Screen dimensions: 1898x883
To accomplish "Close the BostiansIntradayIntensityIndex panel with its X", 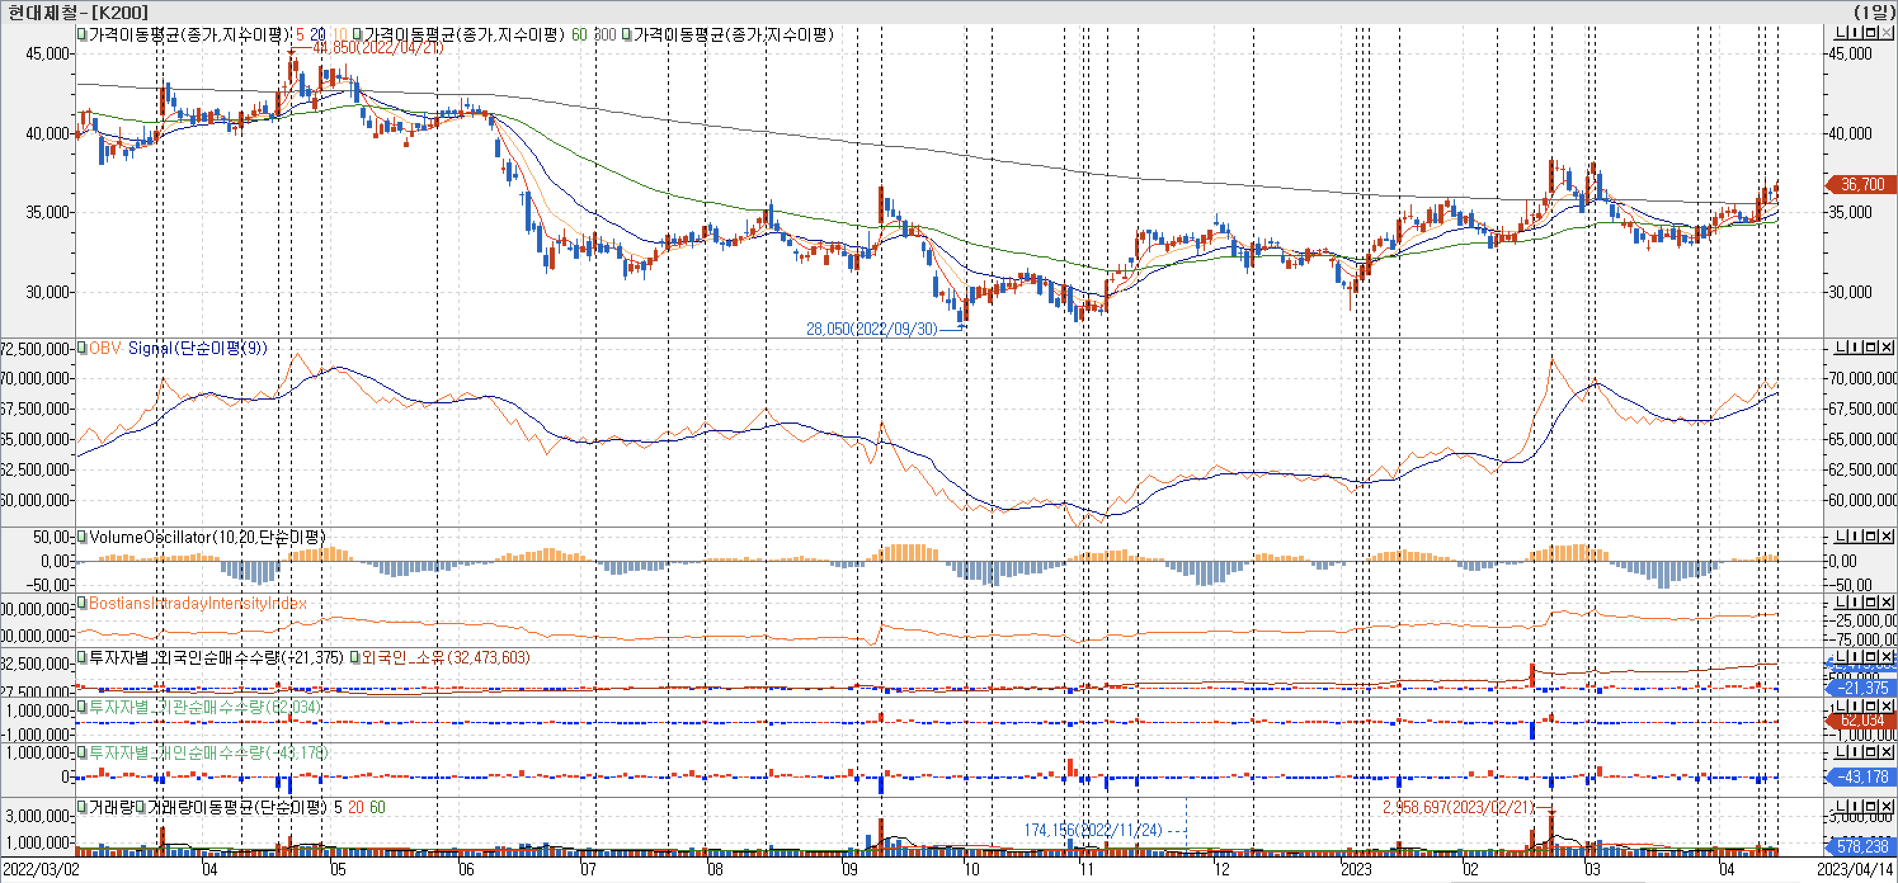I will (x=1886, y=603).
